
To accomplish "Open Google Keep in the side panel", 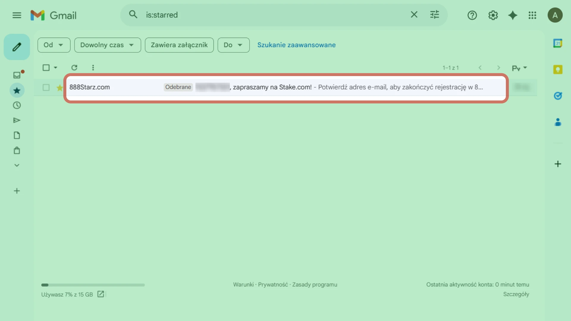I will (x=558, y=70).
